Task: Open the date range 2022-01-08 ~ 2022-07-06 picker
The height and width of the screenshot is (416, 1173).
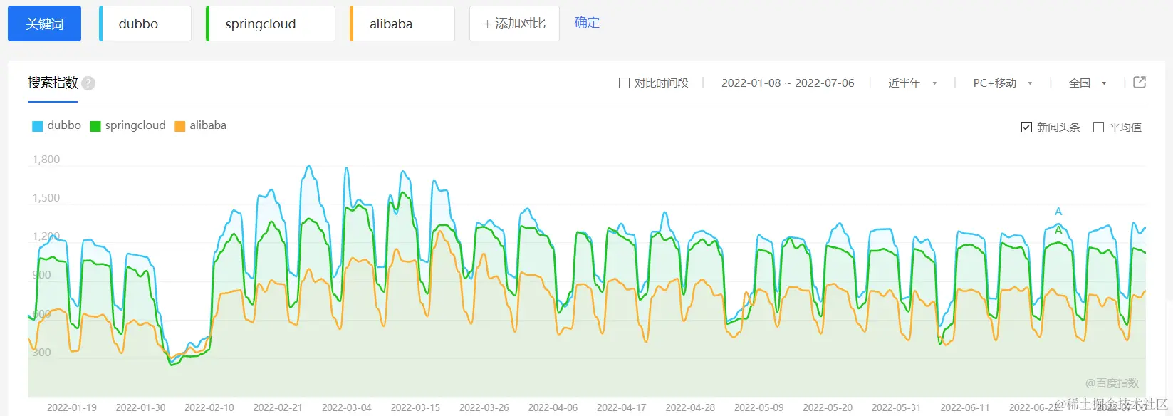Action: coord(788,83)
